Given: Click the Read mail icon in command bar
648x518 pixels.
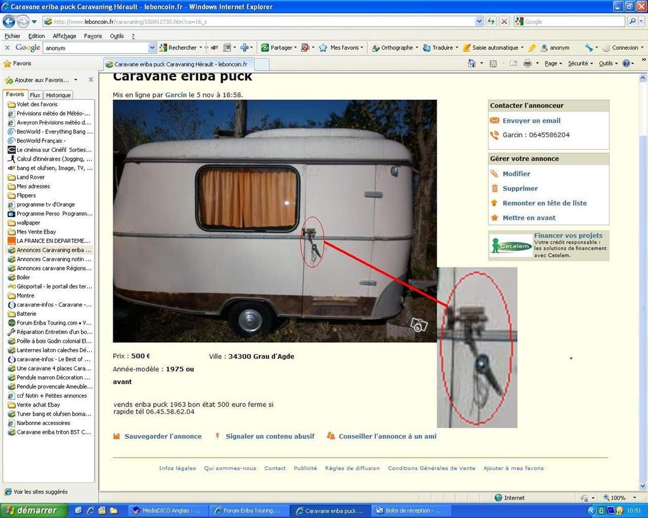Looking at the screenshot, I should [513, 64].
